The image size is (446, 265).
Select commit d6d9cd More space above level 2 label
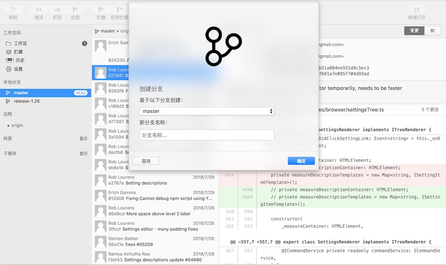tap(155, 211)
